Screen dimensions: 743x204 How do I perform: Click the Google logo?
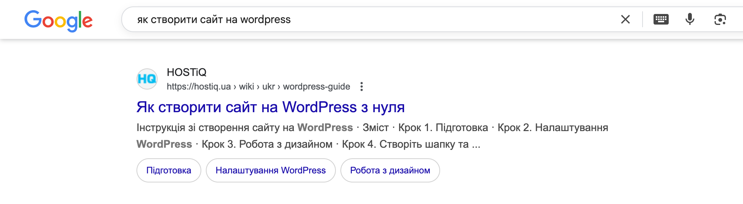[x=58, y=20]
